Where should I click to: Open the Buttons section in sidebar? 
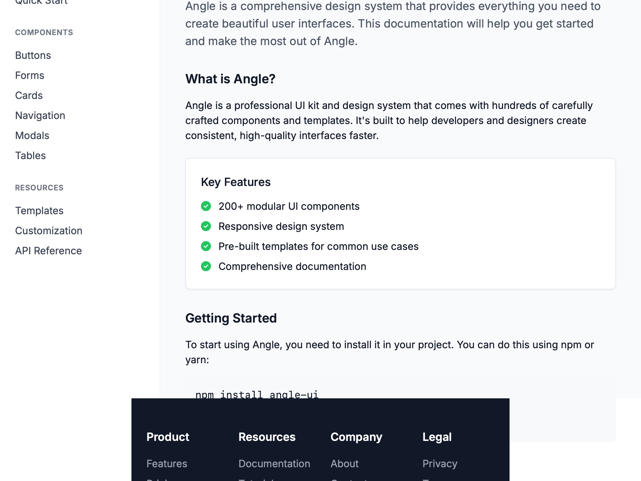(x=33, y=55)
